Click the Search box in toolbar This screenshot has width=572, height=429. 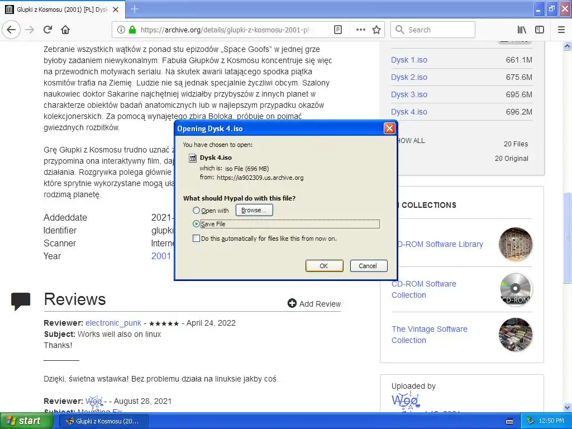tap(433, 30)
